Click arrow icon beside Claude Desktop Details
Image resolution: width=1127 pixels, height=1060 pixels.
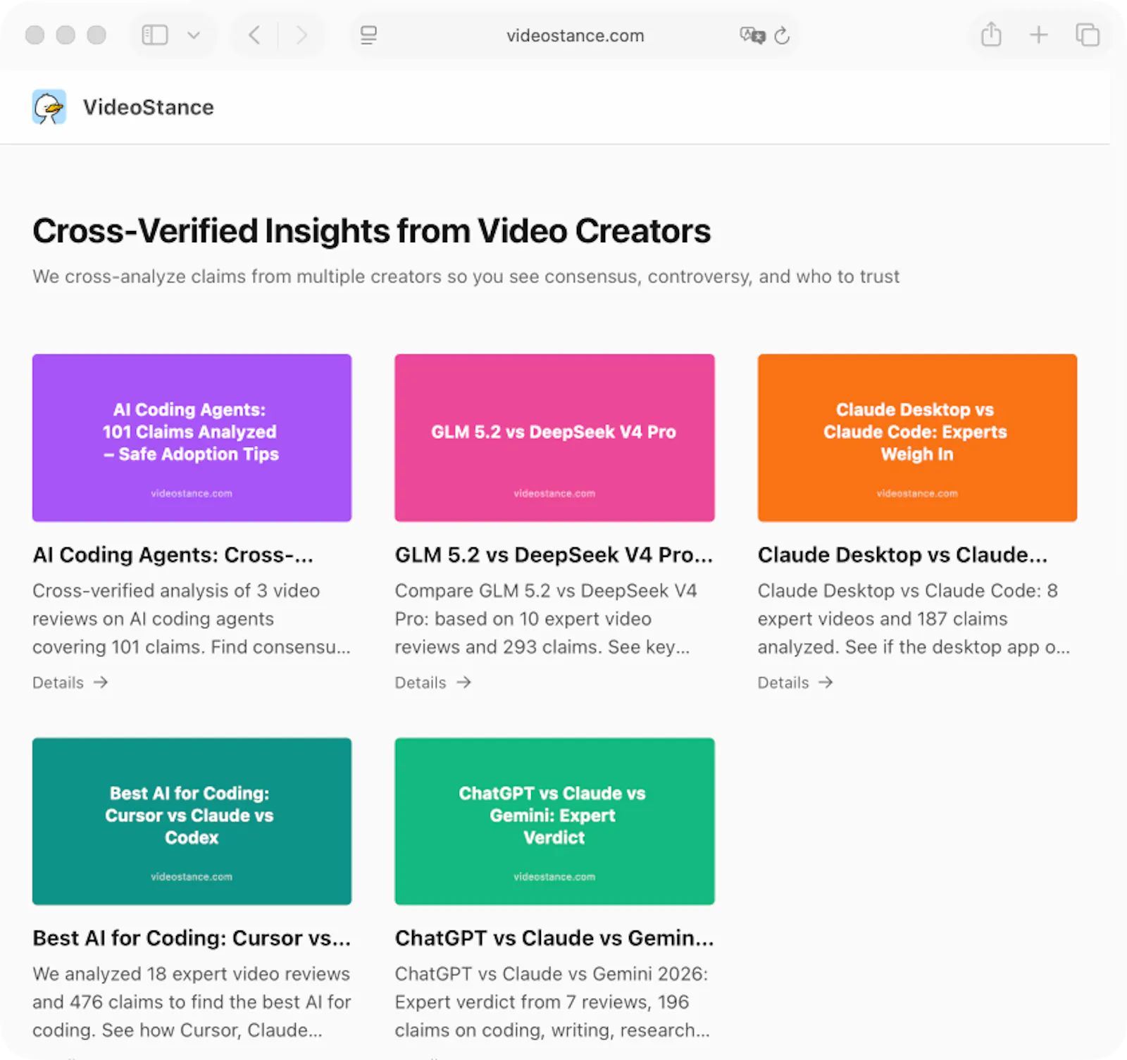point(826,682)
